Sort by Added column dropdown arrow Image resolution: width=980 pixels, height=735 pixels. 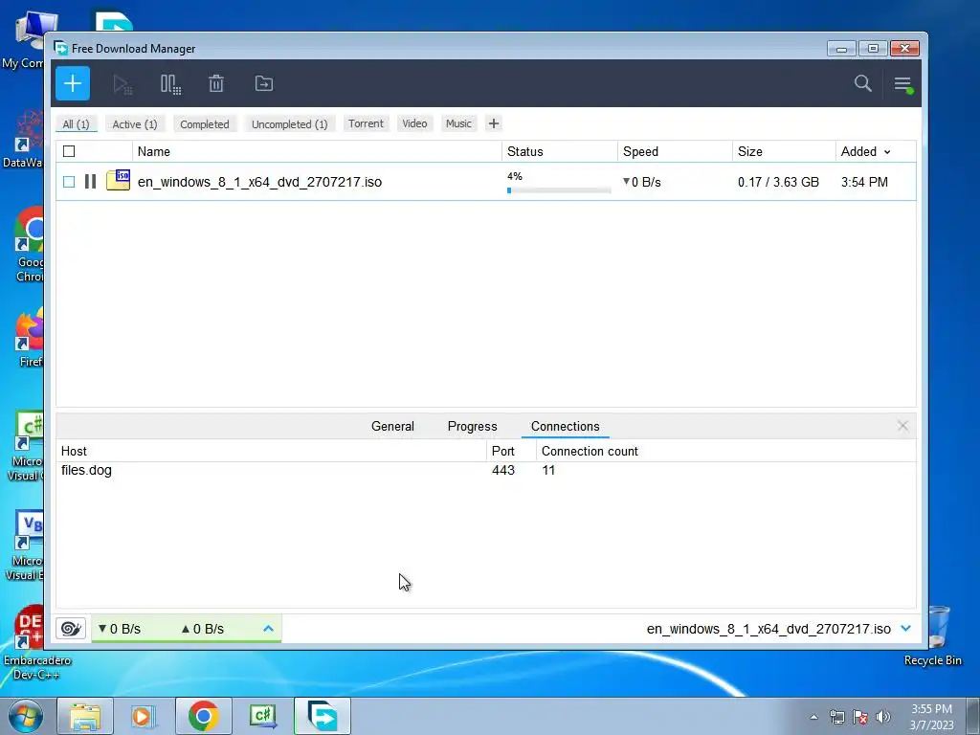887,152
